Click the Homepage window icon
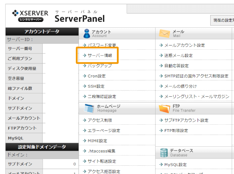 [x=89, y=108]
